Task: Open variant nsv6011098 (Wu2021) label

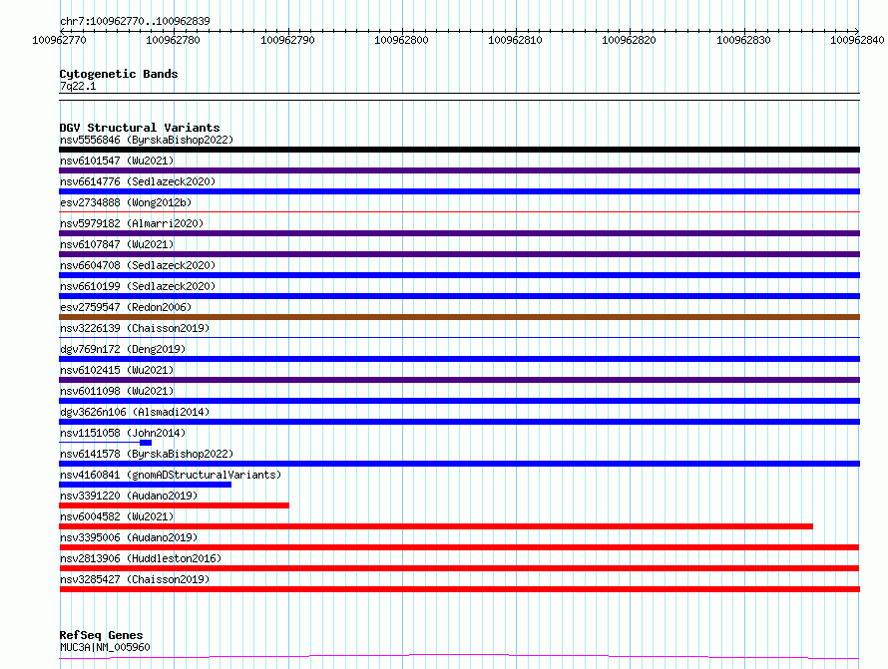Action: [117, 391]
